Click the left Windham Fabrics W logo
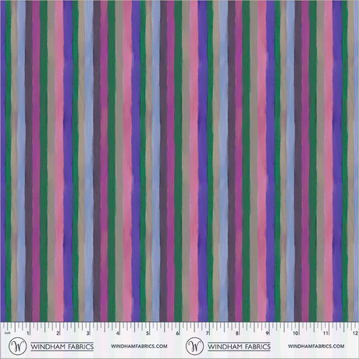This screenshot has height=359, width=359. tap(17, 347)
